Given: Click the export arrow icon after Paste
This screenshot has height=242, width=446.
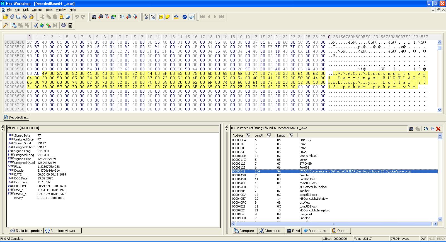Looking at the screenshot, I should 68,17.
